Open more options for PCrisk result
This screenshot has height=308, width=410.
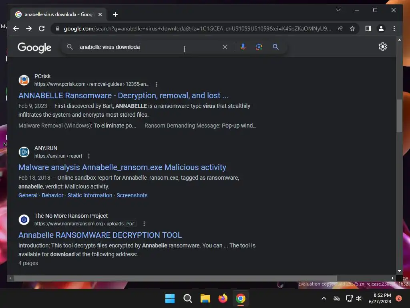(157, 84)
